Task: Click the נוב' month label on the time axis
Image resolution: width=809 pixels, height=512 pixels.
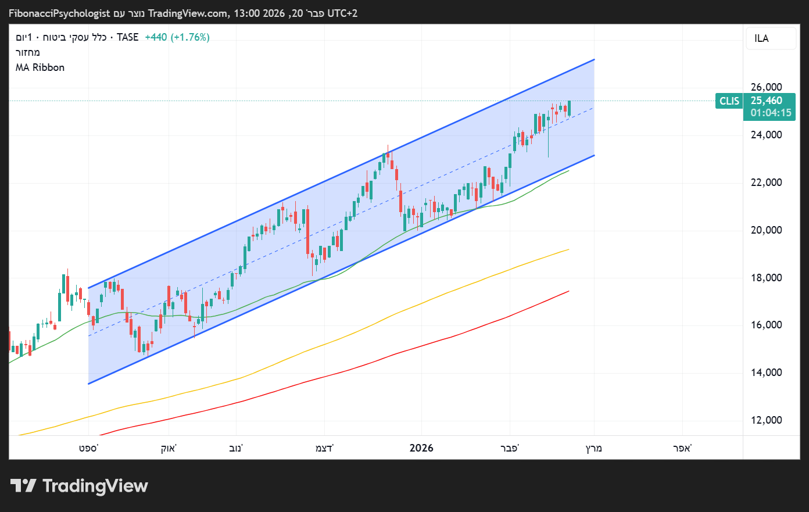Action: [236, 448]
